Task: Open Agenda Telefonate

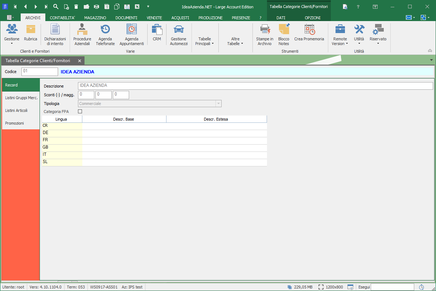Action: [105, 34]
